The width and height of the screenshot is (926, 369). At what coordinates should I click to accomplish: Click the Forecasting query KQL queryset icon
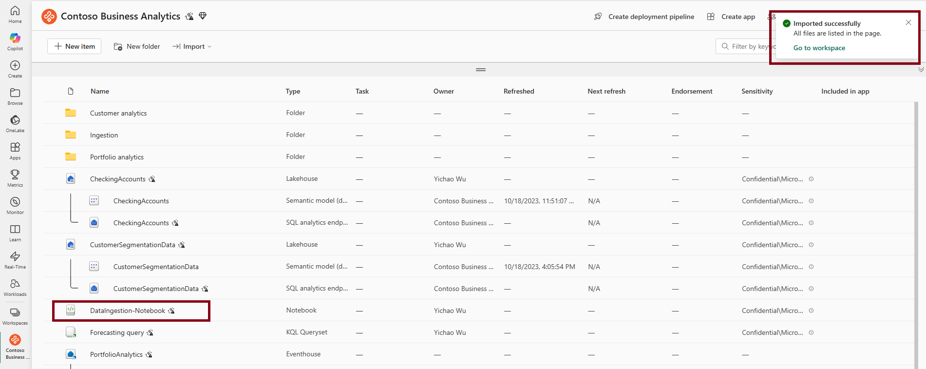71,332
